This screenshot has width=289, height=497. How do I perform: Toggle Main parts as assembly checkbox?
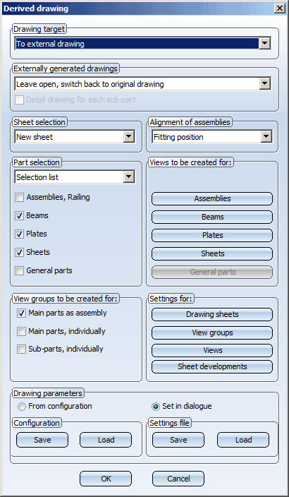[22, 313]
